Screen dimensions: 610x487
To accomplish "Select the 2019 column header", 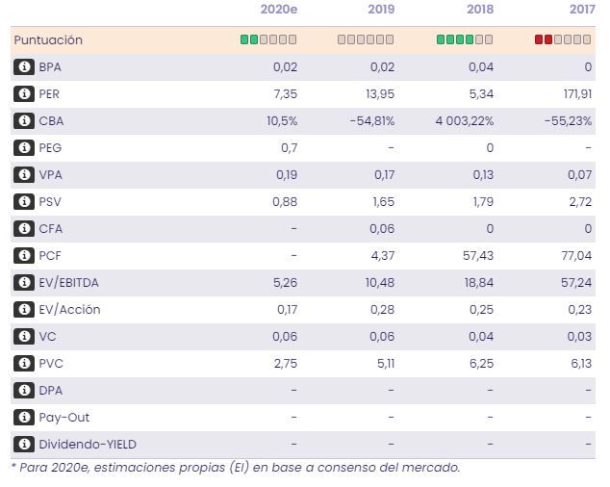I will click(381, 10).
